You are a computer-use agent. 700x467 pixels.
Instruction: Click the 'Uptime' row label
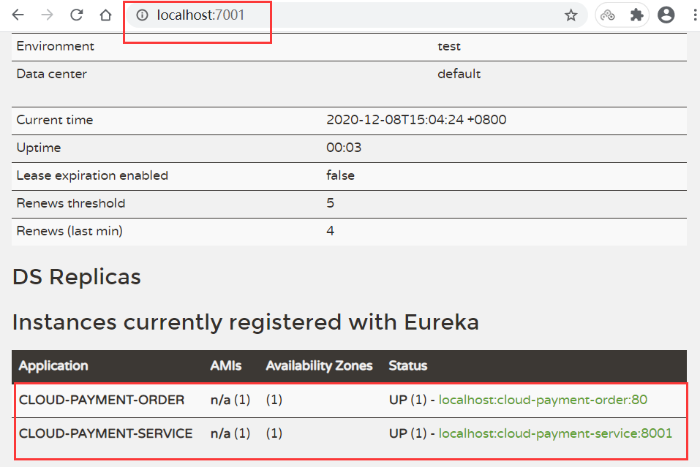[x=39, y=148]
